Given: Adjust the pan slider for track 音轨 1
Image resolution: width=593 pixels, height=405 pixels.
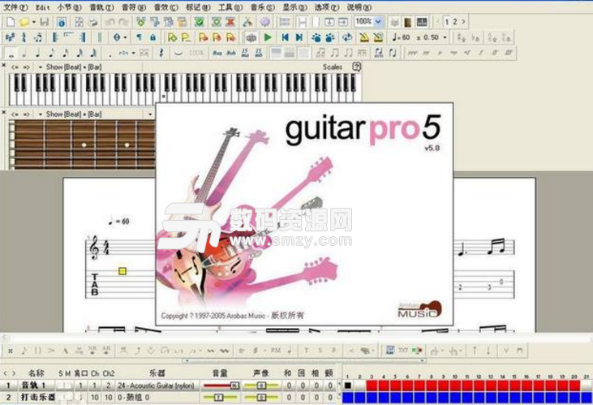Looking at the screenshot, I should tap(261, 386).
